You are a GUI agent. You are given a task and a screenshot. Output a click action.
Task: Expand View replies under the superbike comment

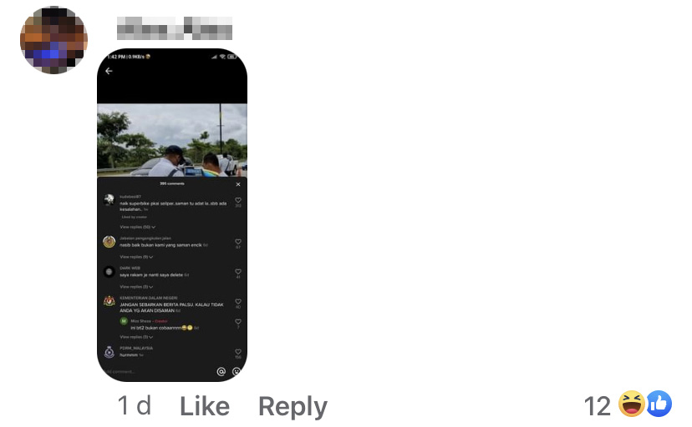click(x=137, y=227)
